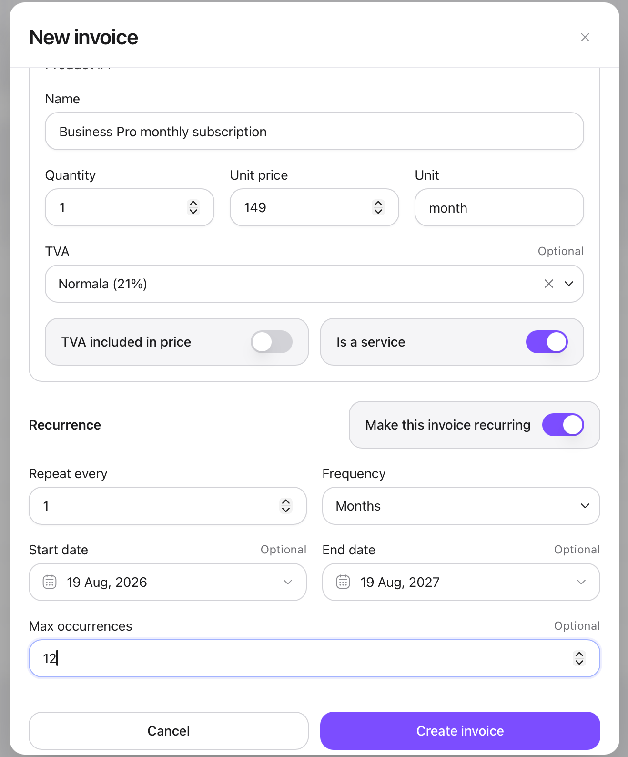Turn off the Is a service switch
The height and width of the screenshot is (757, 628).
(547, 342)
